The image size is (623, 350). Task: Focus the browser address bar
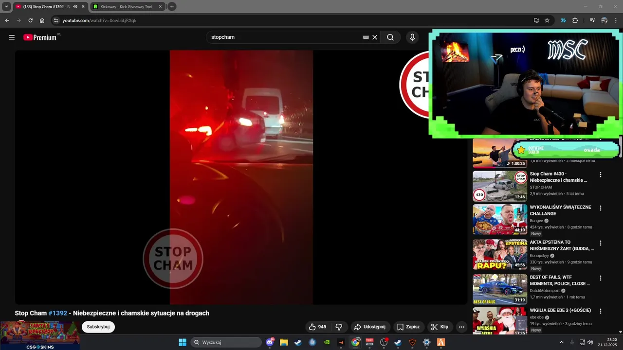point(292,20)
